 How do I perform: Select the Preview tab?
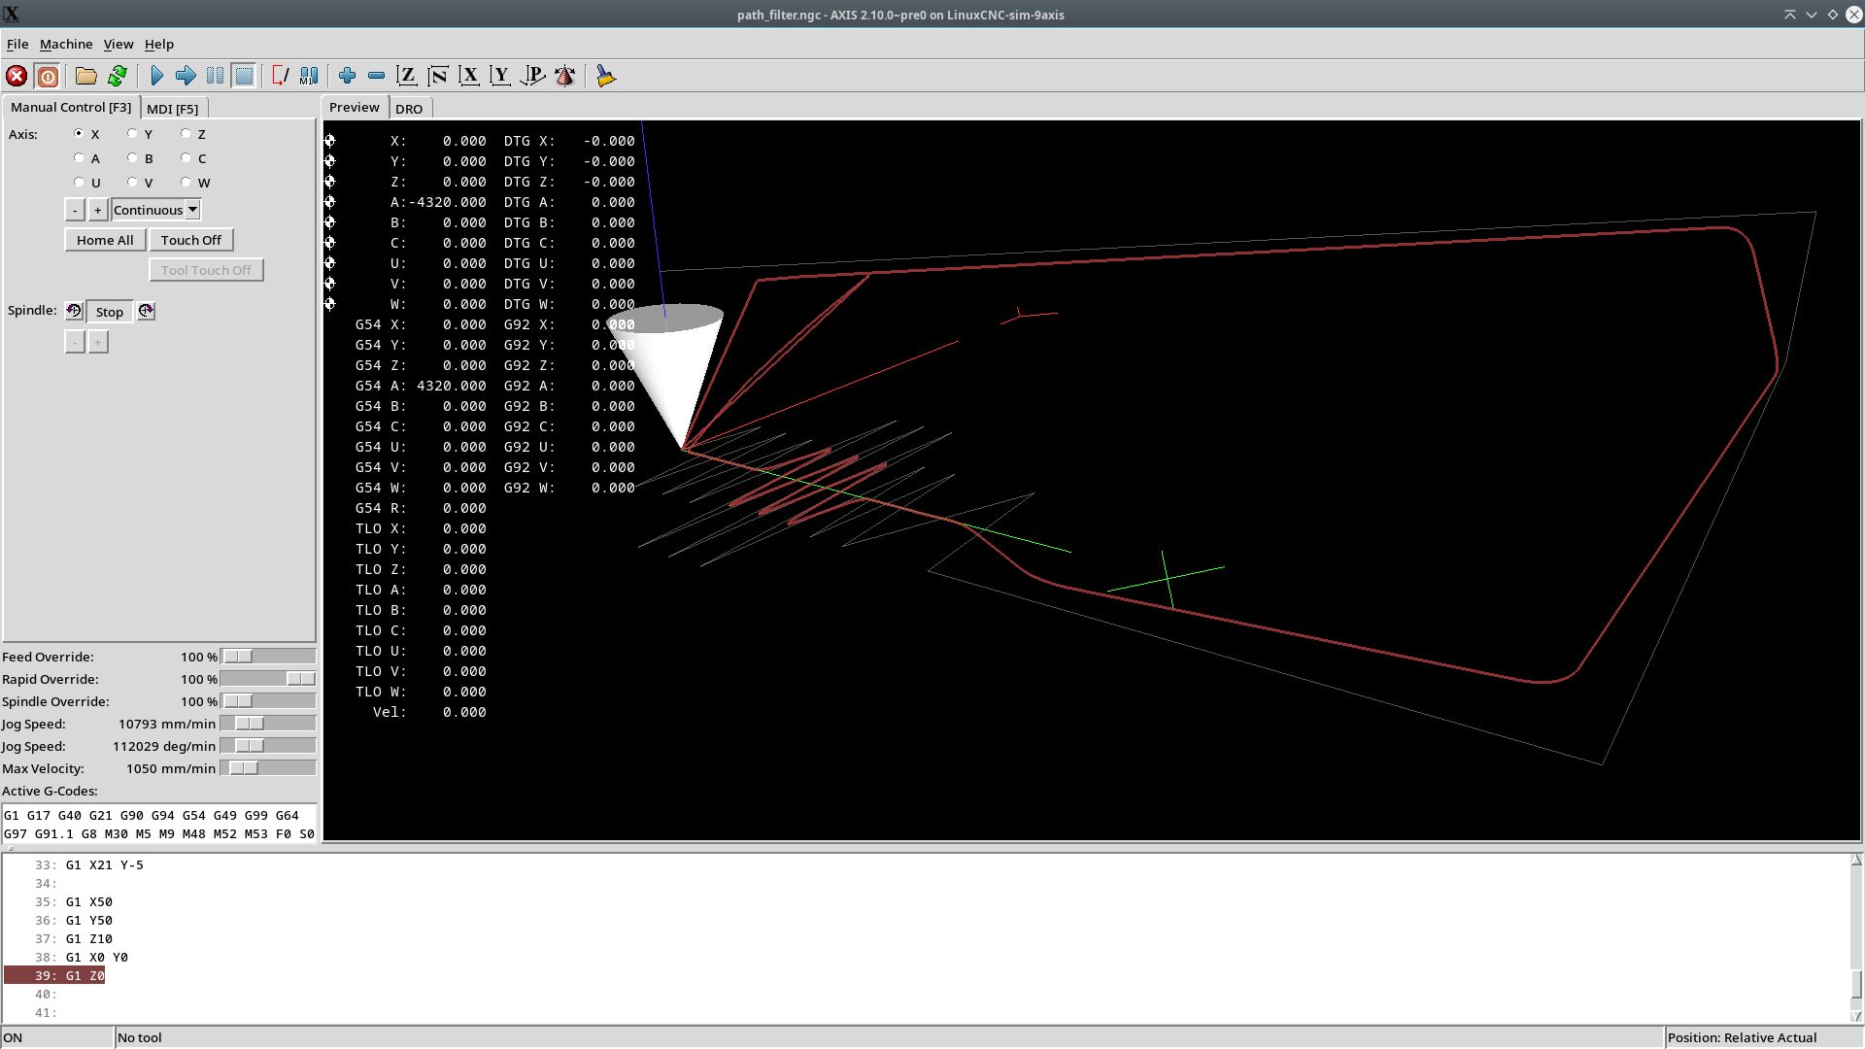(x=355, y=107)
